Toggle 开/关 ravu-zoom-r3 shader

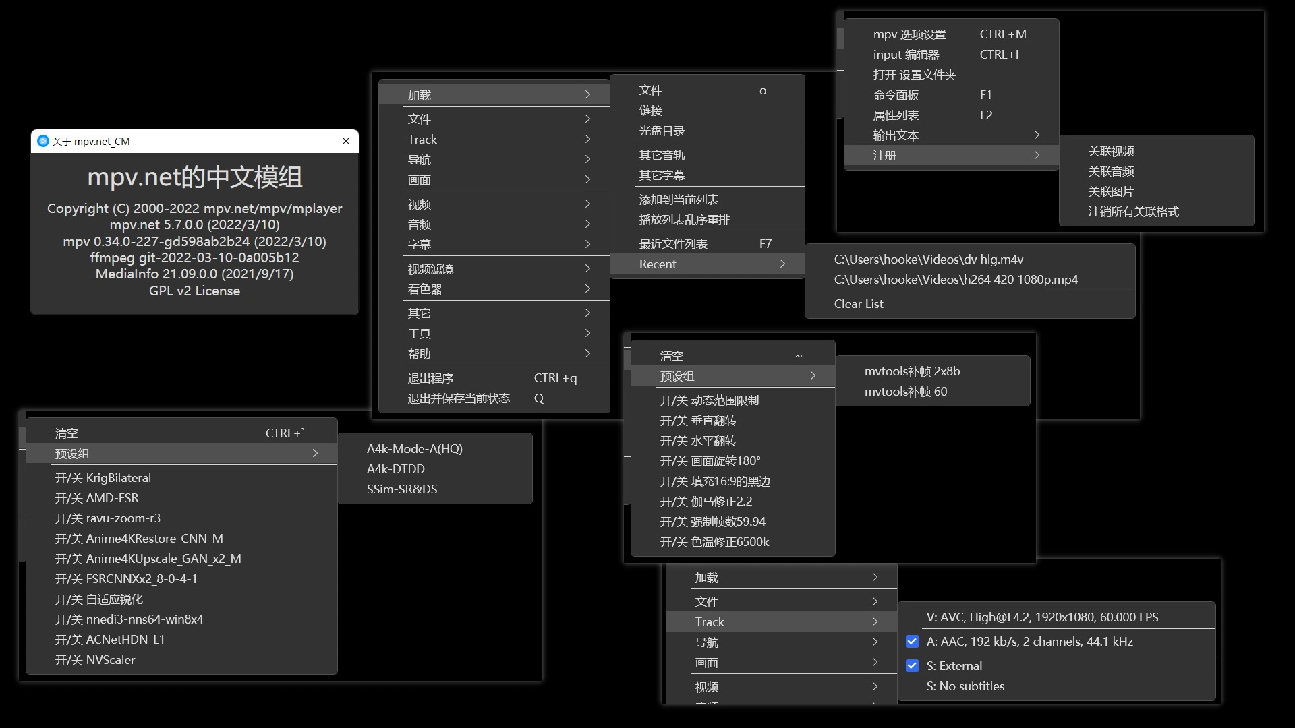tap(181, 518)
